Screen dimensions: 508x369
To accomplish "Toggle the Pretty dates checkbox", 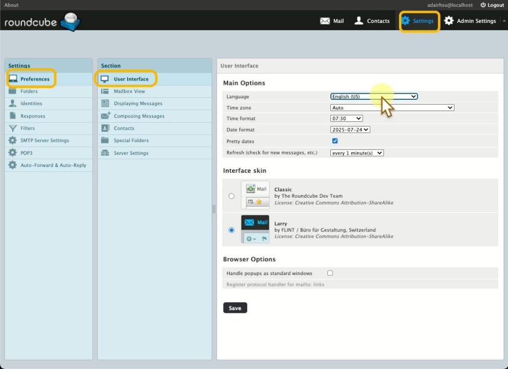I will tap(335, 141).
